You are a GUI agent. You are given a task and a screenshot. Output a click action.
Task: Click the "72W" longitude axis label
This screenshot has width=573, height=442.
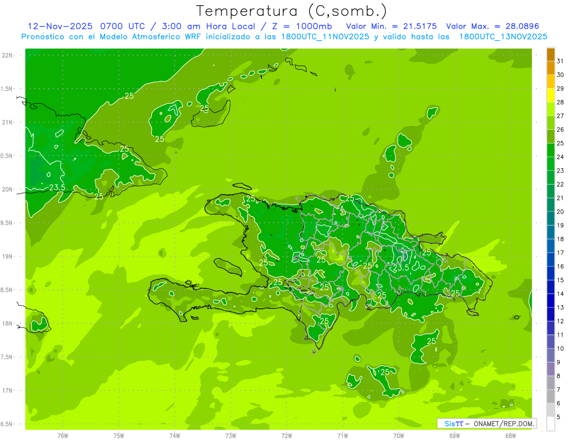[x=286, y=435]
